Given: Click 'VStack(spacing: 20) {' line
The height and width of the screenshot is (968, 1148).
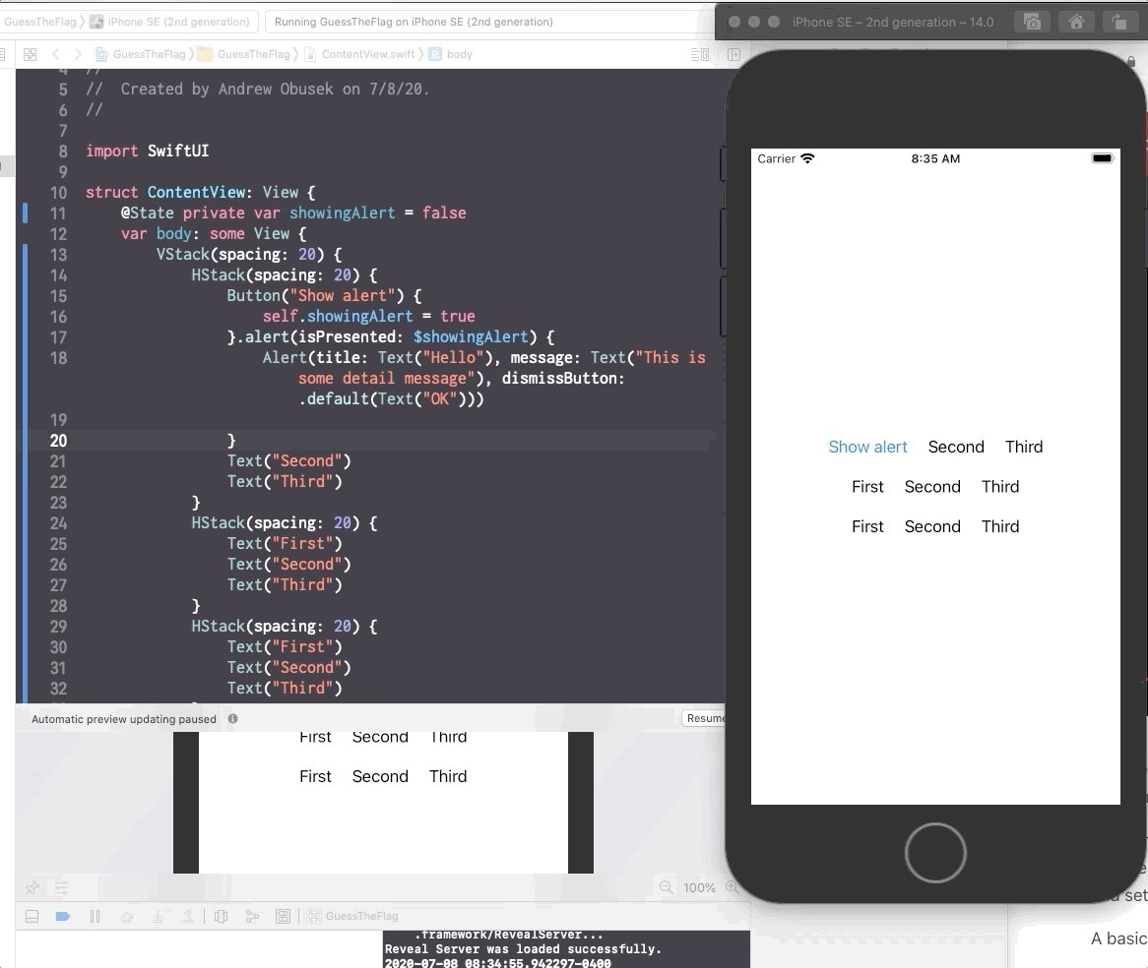Looking at the screenshot, I should click(249, 255).
